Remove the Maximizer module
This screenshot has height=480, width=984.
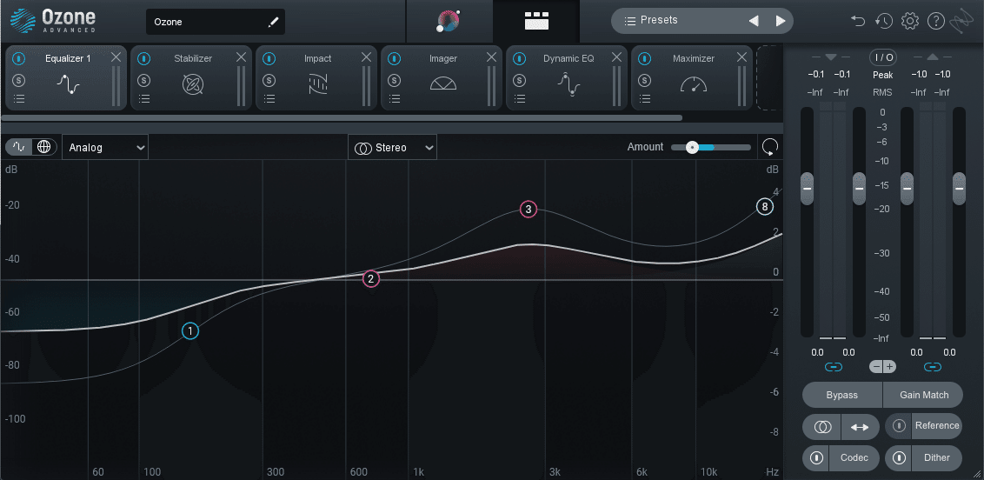(741, 57)
